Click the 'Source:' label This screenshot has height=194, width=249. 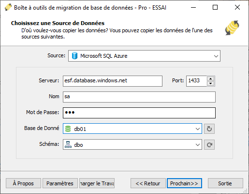pyautogui.click(x=56, y=55)
